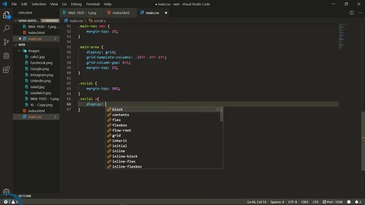The image size is (365, 205).
Task: Expand the Outline section
Action: click(x=25, y=196)
